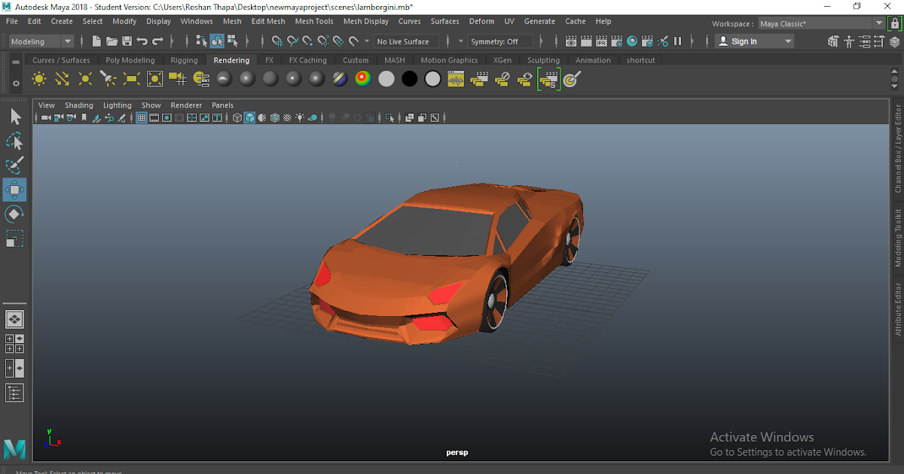Open the Mesh menu in the menu bar
This screenshot has width=904, height=474.
point(231,21)
